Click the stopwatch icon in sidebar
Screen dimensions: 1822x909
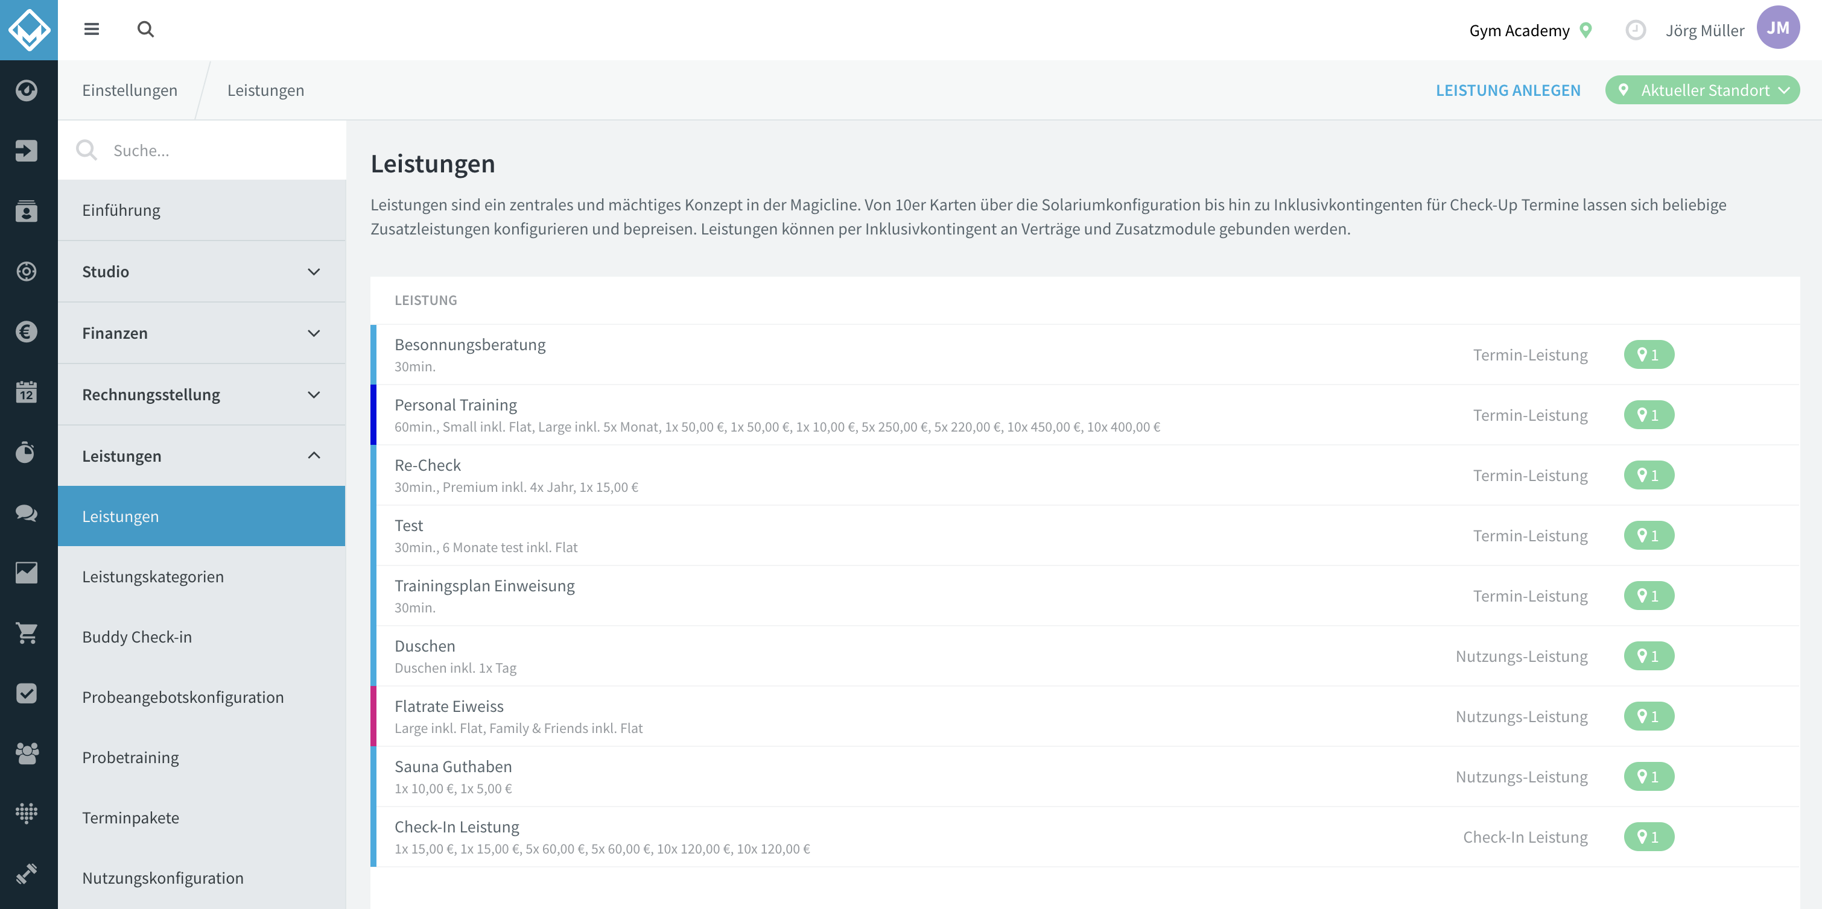(x=27, y=452)
